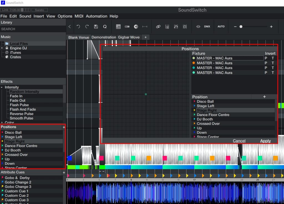Screen dimensions: 284x204
Task: Select Smooth Pulse effect
Action: (21, 118)
